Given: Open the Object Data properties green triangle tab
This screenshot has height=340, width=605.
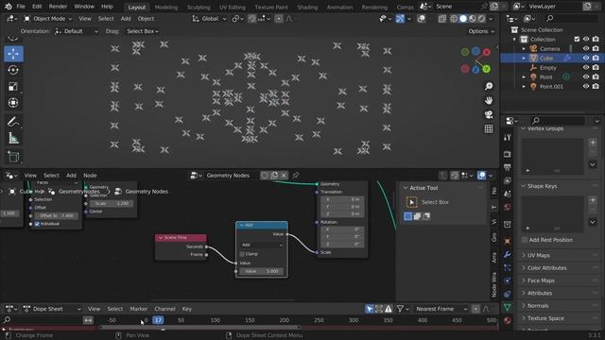Looking at the screenshot, I should 508,307.
